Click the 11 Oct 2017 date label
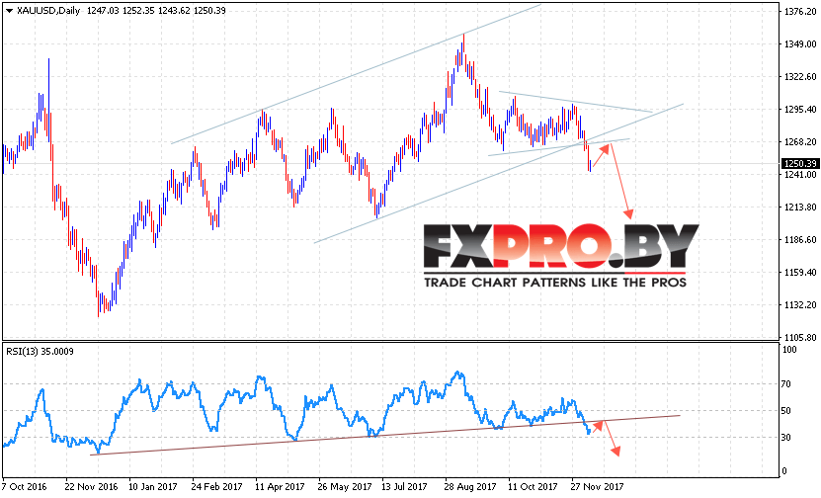The image size is (821, 498). tap(534, 487)
